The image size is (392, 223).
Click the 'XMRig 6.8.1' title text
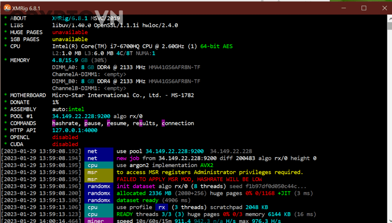coord(26,8)
